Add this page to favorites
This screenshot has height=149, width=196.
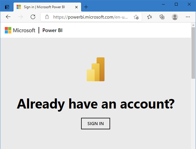click(136, 17)
